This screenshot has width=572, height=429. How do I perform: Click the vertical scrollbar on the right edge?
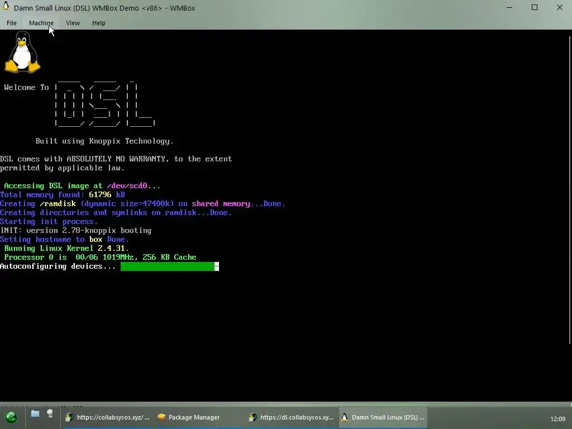[570, 190]
